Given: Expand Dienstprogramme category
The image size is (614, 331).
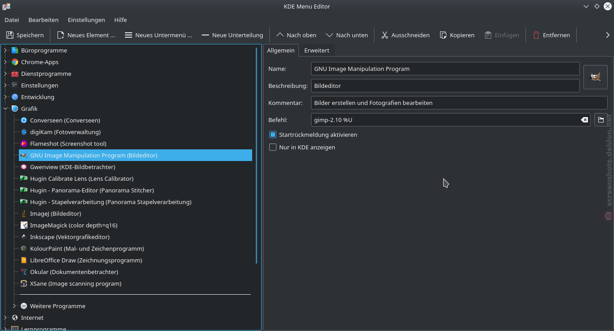Looking at the screenshot, I should 5,74.
